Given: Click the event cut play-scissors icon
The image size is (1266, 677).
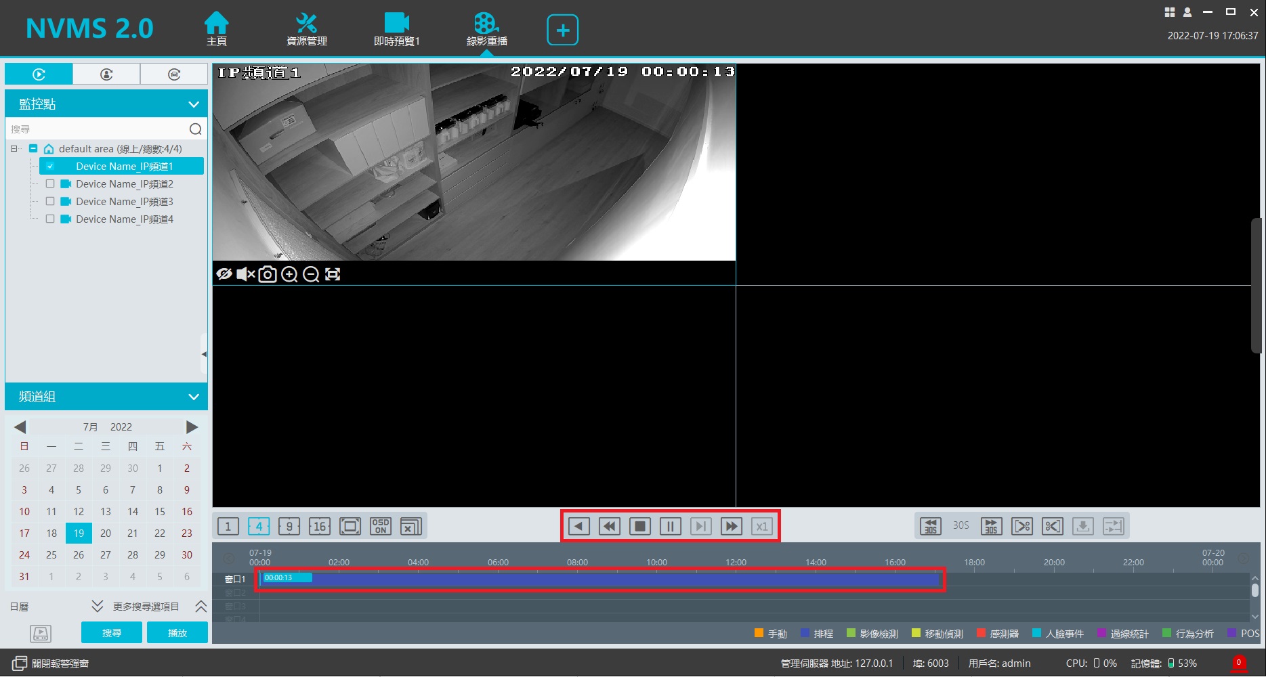Looking at the screenshot, I should (x=1022, y=526).
